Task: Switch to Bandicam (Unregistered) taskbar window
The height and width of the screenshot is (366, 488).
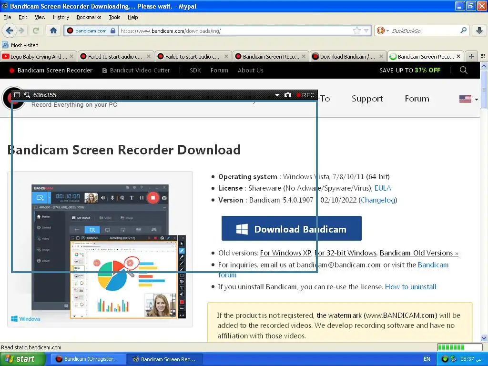Action: pyautogui.click(x=88, y=359)
